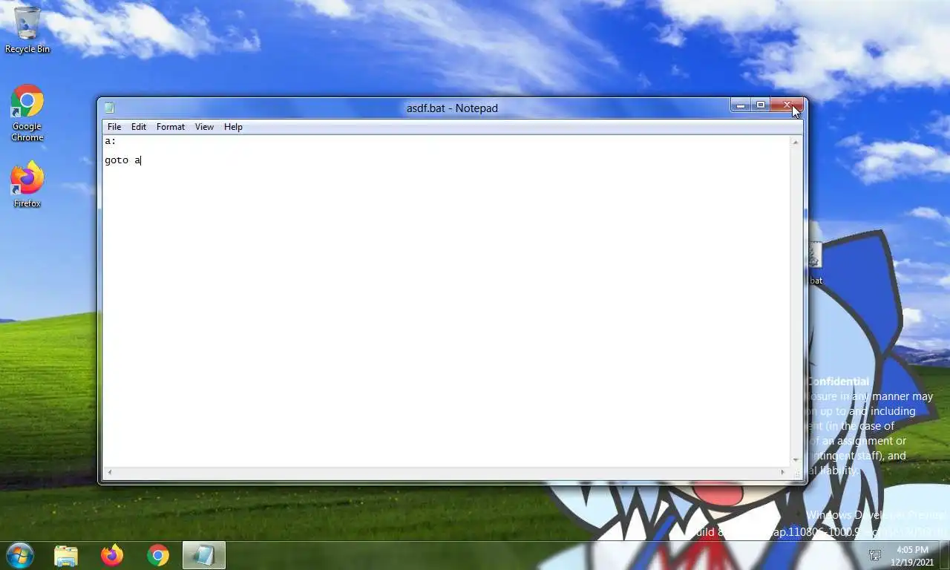Open the Help menu in Notepad
950x570 pixels.
[x=233, y=127]
